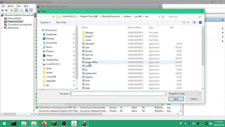The width and height of the screenshot is (225, 127).
Task: Open the Help icon in Open dialog
Action: pos(200,23)
